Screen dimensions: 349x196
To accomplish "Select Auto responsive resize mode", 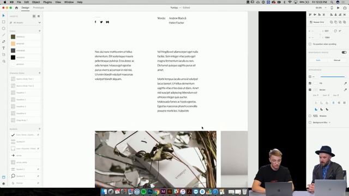I will [x=318, y=60].
